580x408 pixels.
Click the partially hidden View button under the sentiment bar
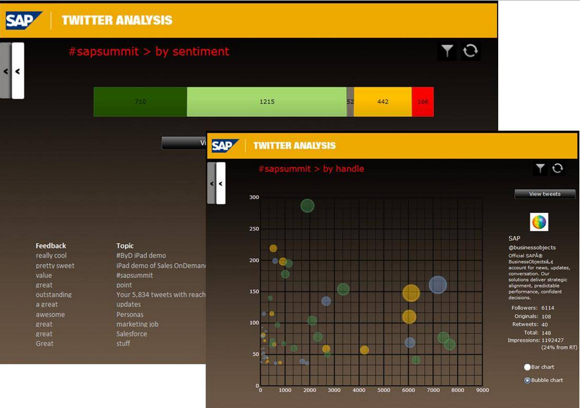click(x=184, y=143)
